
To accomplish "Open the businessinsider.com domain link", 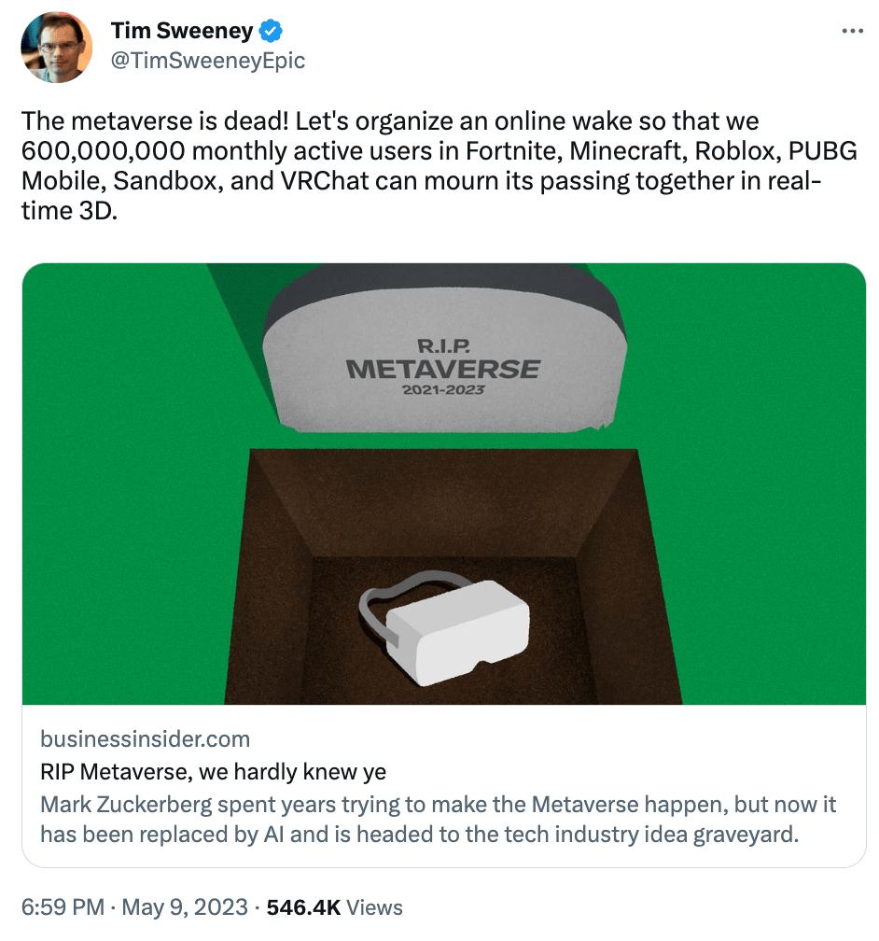I will [x=146, y=738].
